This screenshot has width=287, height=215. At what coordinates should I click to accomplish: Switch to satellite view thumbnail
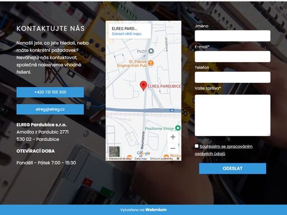point(114,151)
